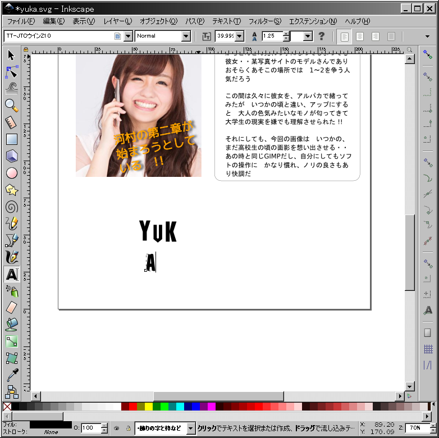Click the font size unit icon
Image resolution: width=439 pixels, height=438 pixels.
click(x=207, y=36)
